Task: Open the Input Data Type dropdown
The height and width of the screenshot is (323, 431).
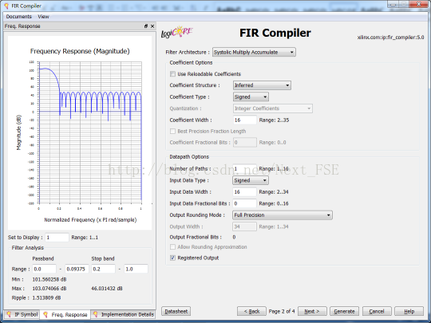Action: point(251,180)
